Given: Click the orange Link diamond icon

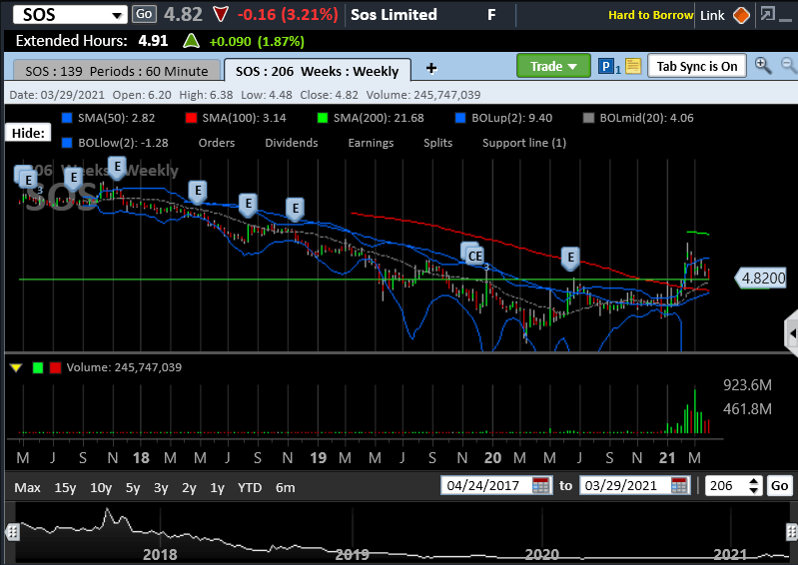Looking at the screenshot, I should (x=741, y=15).
